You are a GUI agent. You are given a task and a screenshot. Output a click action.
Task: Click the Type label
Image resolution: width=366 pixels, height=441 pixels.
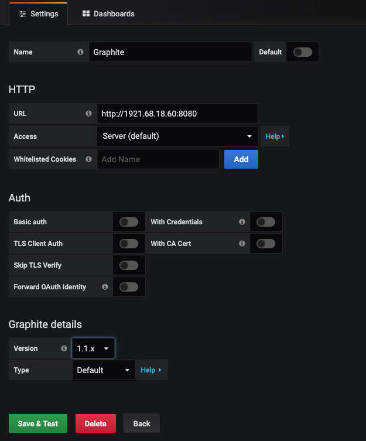click(21, 370)
